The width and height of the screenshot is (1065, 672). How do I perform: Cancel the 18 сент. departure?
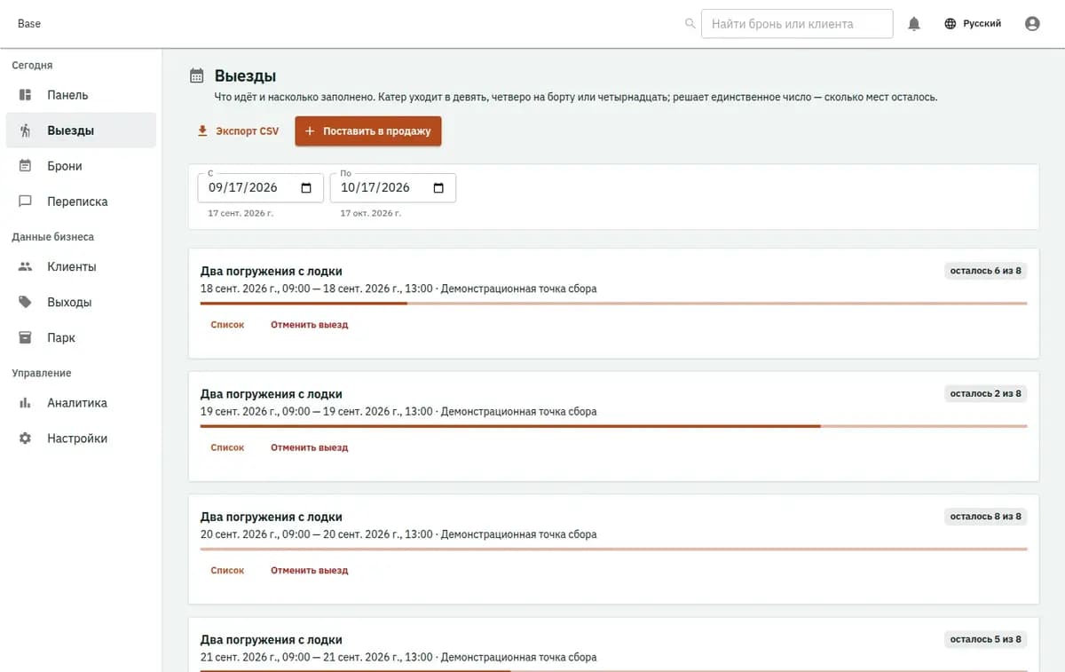(x=309, y=325)
